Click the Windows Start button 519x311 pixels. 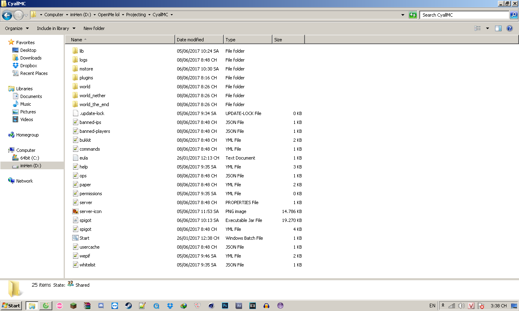[11, 306]
